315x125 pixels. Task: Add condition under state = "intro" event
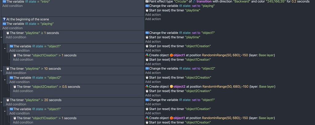point(12,6)
